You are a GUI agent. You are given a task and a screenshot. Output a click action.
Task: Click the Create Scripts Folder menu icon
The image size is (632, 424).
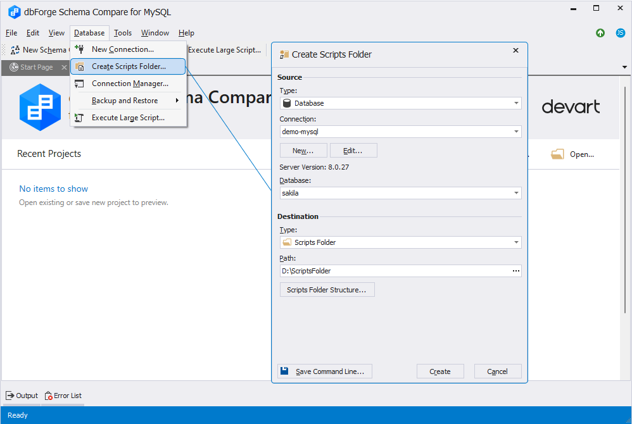(79, 66)
